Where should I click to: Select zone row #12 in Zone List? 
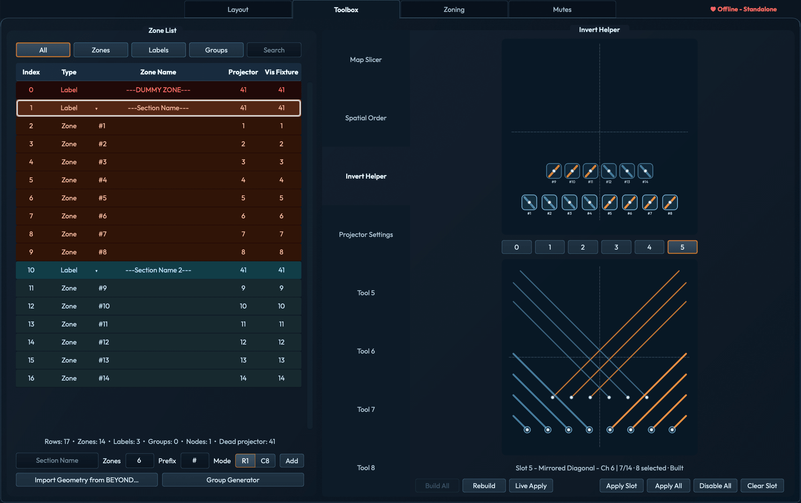(159, 342)
